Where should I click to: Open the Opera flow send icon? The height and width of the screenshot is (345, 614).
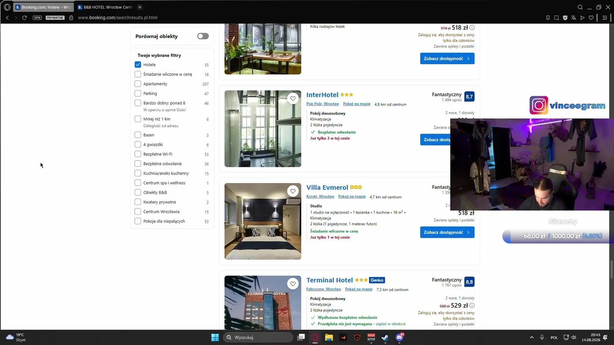(582, 18)
